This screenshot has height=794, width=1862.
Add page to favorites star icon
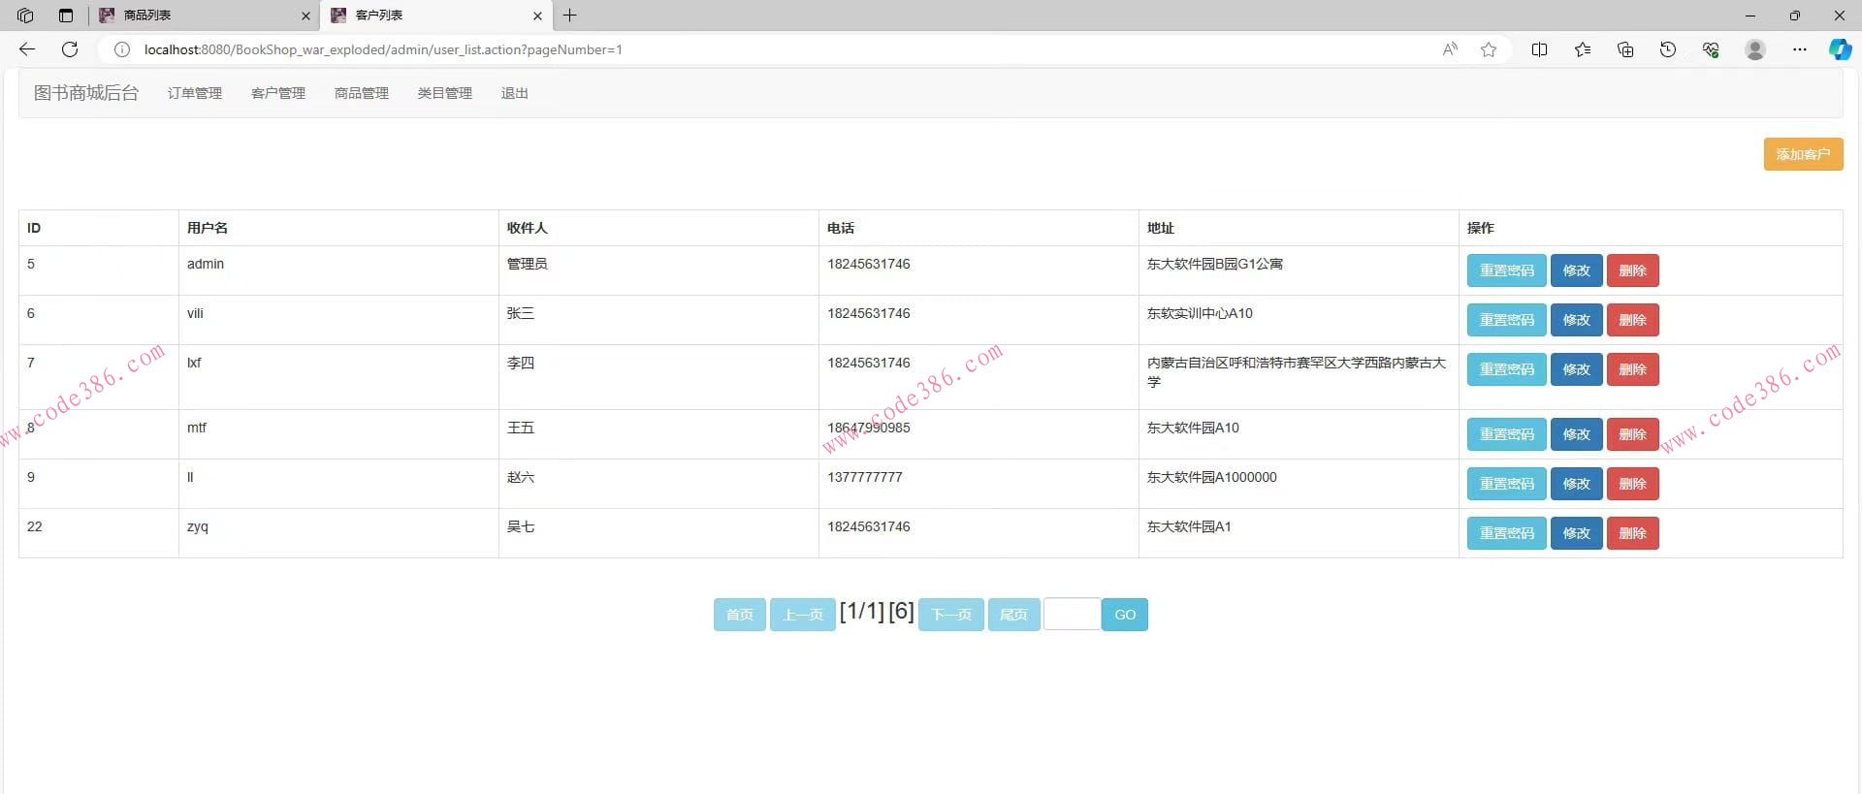pyautogui.click(x=1489, y=49)
